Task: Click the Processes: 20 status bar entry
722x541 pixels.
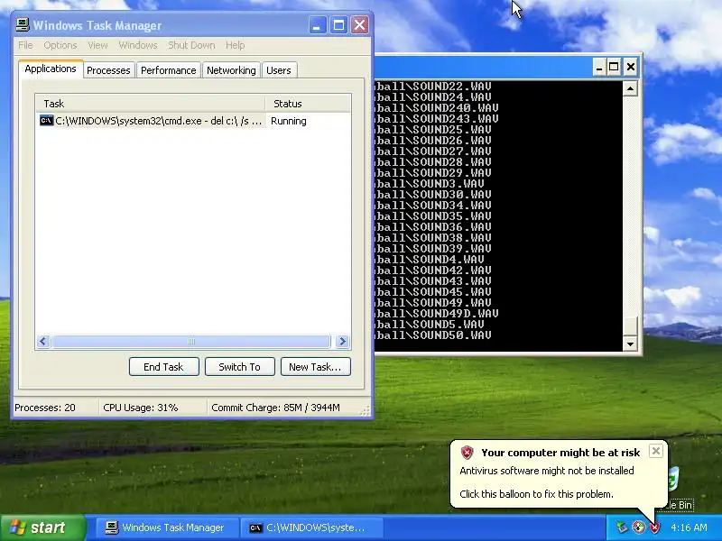Action: pyautogui.click(x=45, y=408)
